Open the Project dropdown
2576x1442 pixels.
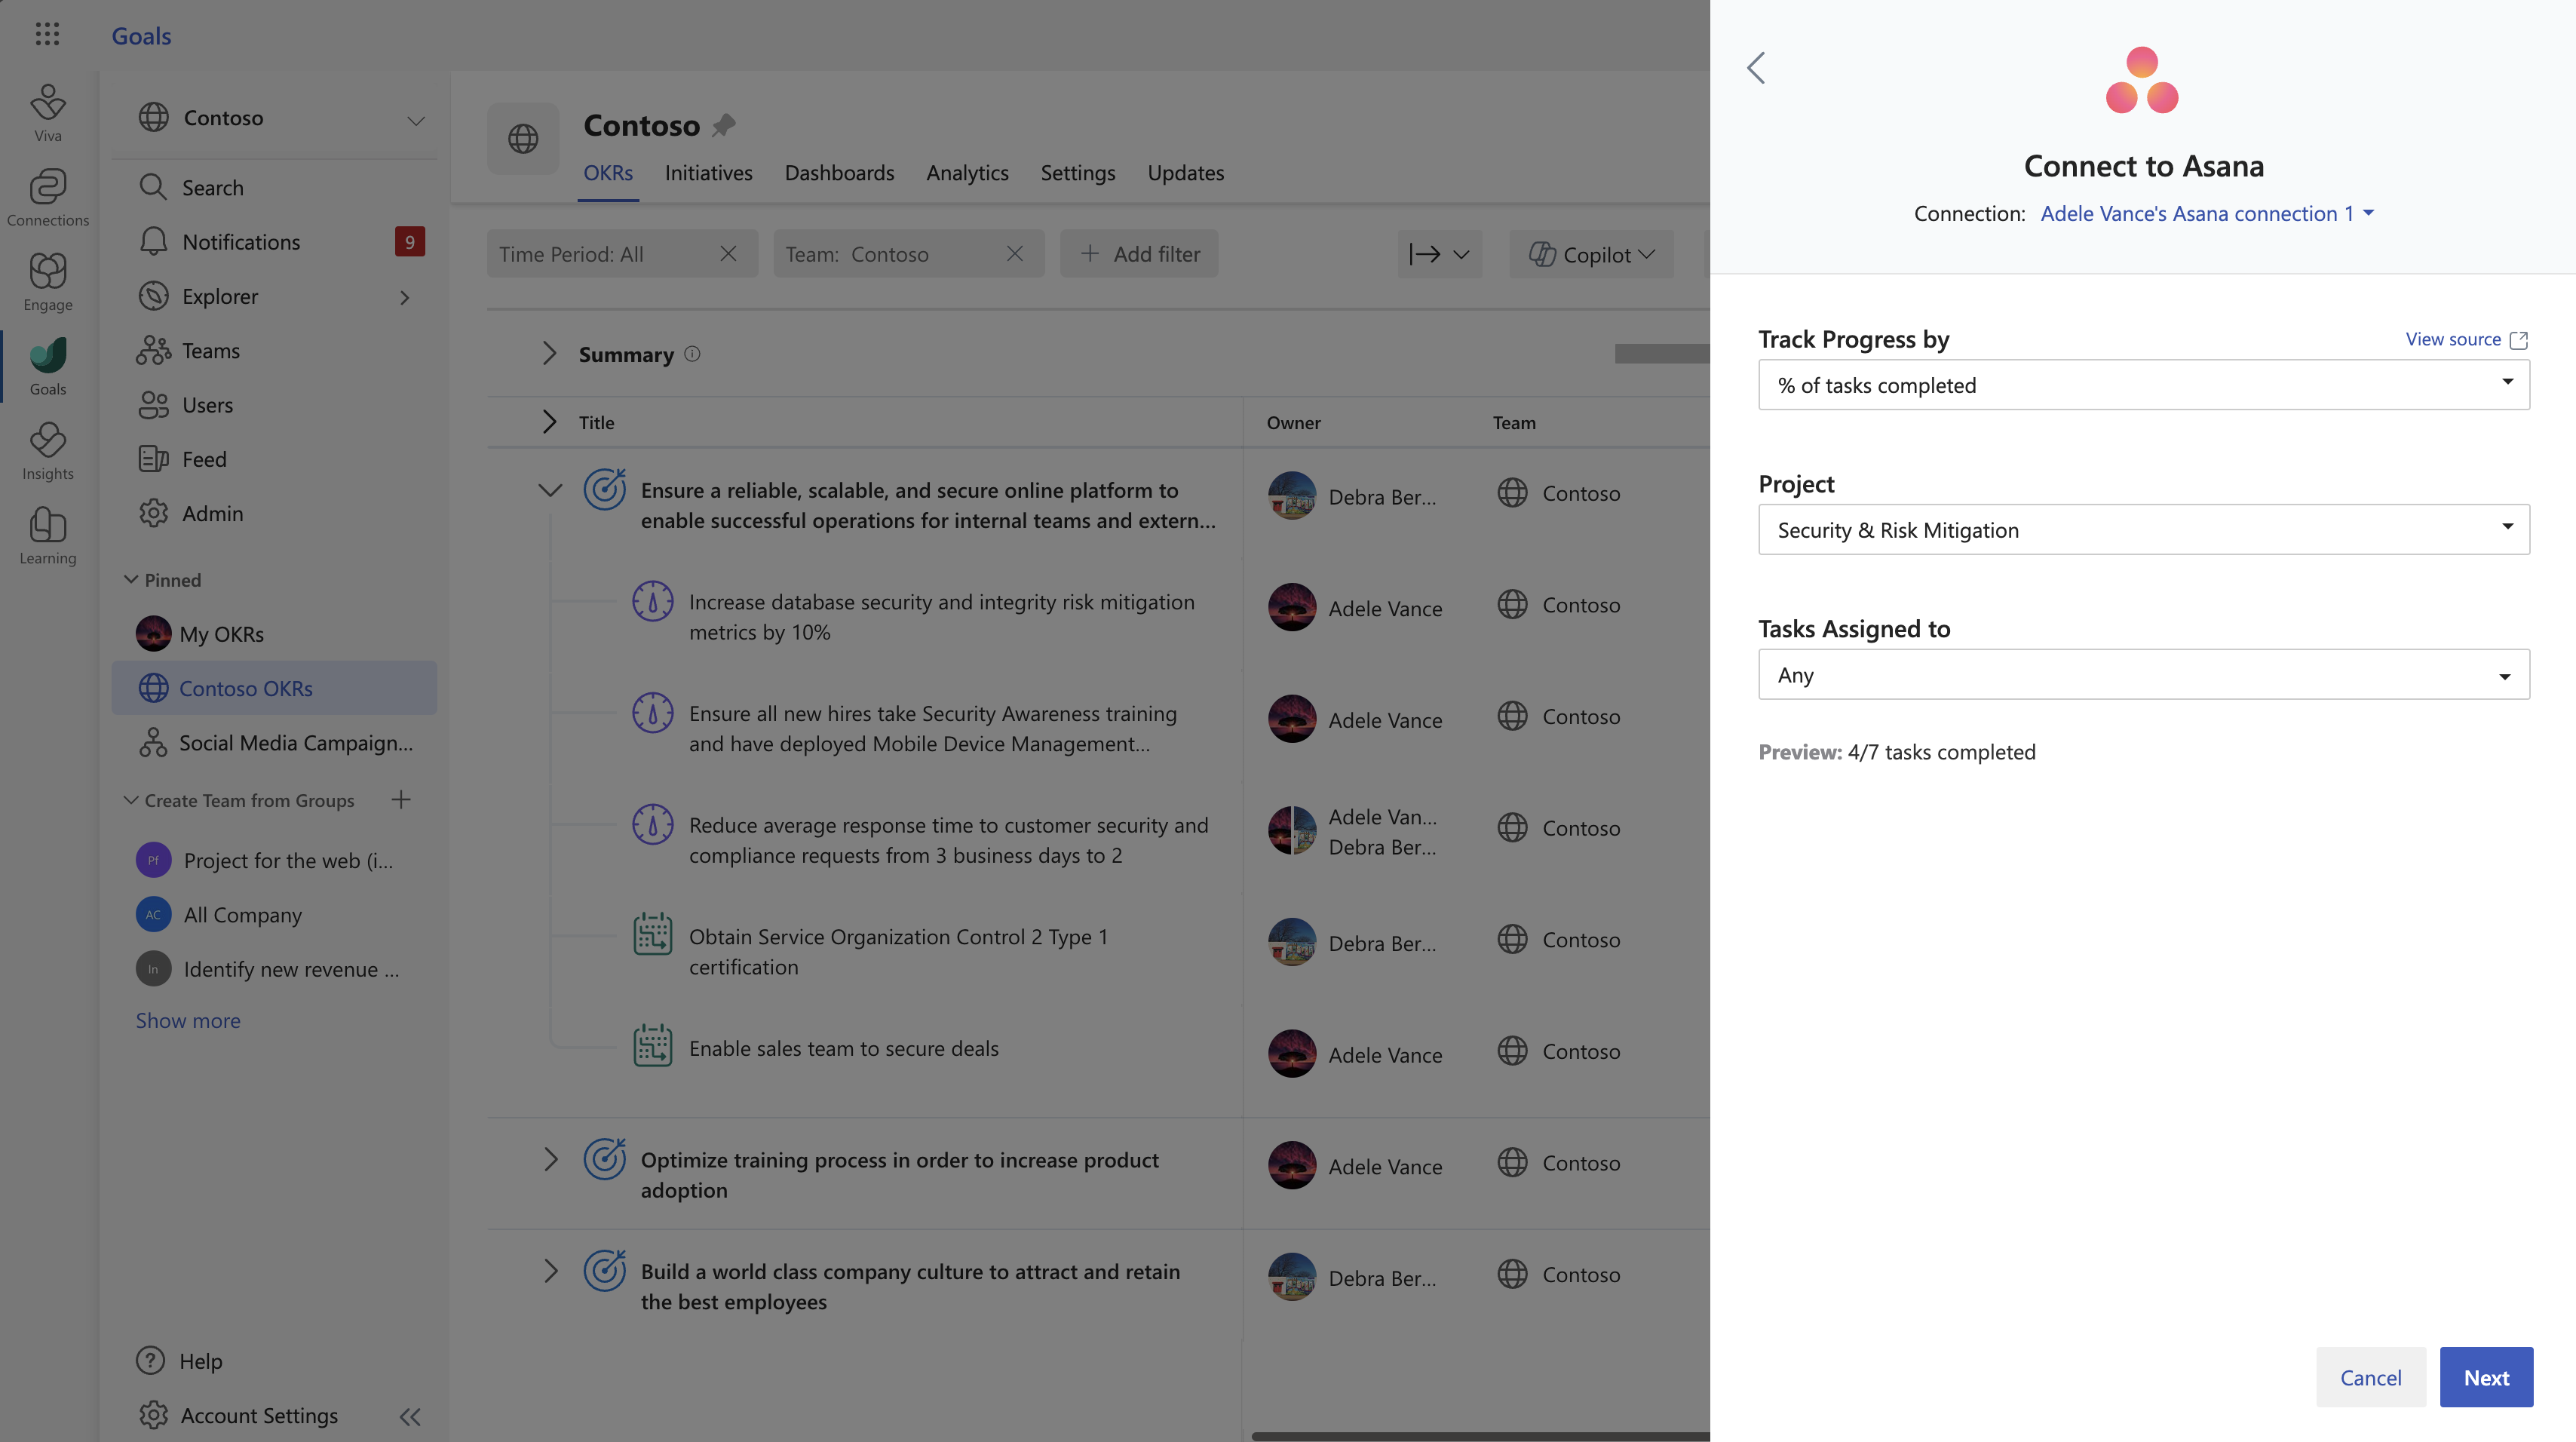(2143, 530)
